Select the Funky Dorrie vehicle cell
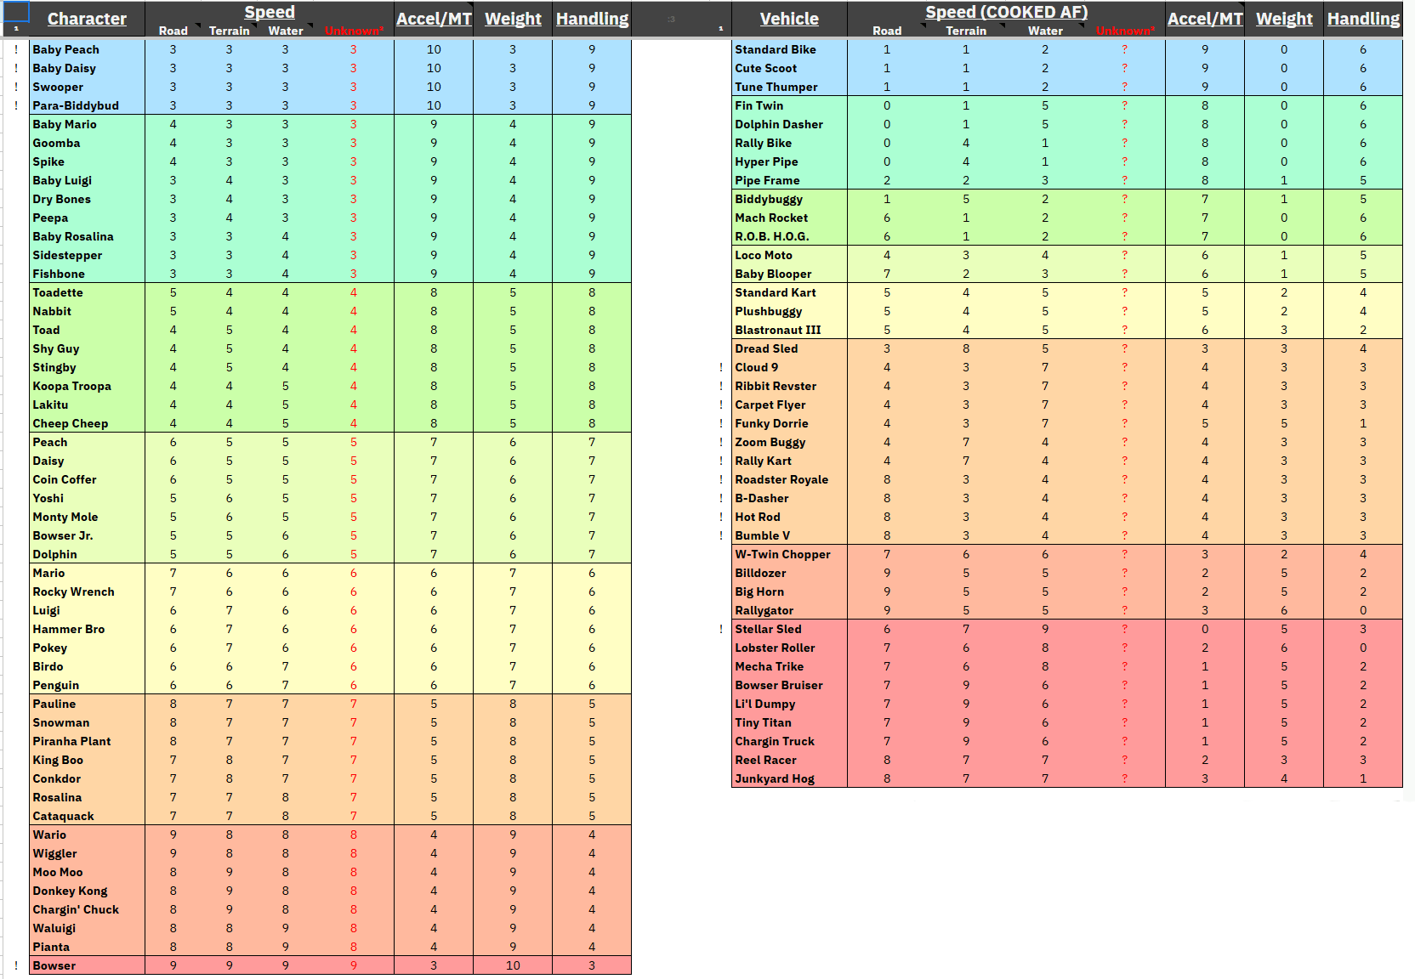Screen dimensions: 1415x979 click(x=789, y=423)
